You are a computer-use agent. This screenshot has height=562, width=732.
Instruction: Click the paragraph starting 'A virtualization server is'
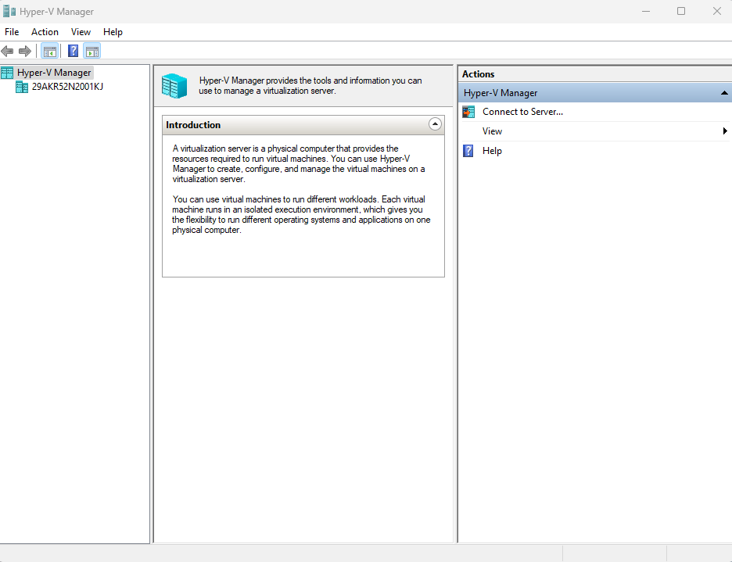click(x=299, y=164)
